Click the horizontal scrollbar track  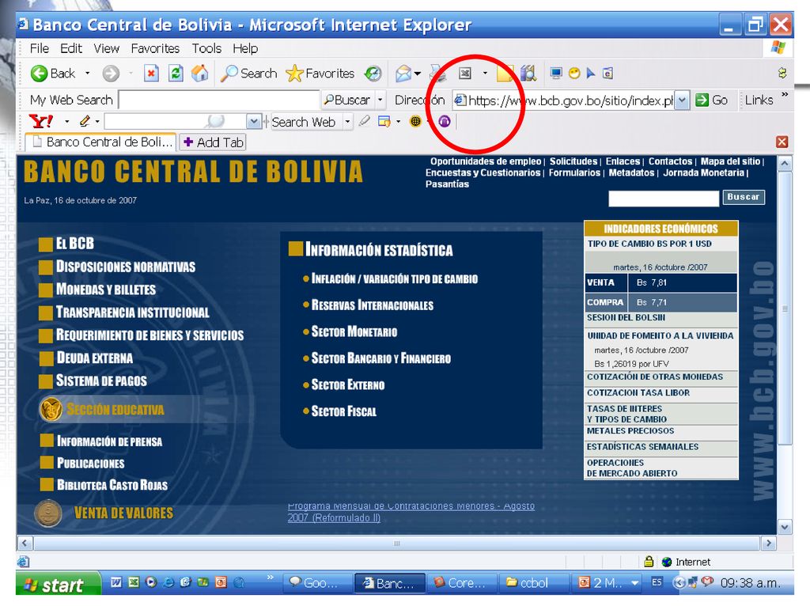(397, 543)
